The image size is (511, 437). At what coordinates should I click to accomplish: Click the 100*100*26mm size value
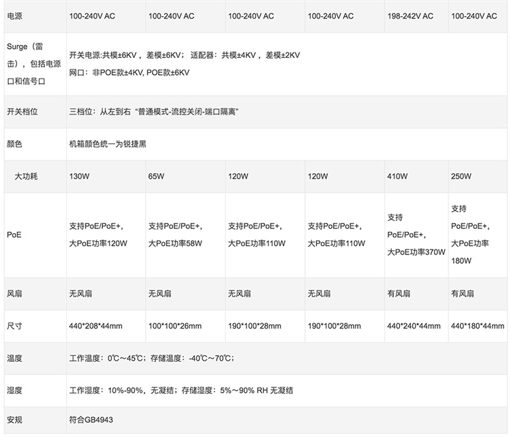(175, 326)
